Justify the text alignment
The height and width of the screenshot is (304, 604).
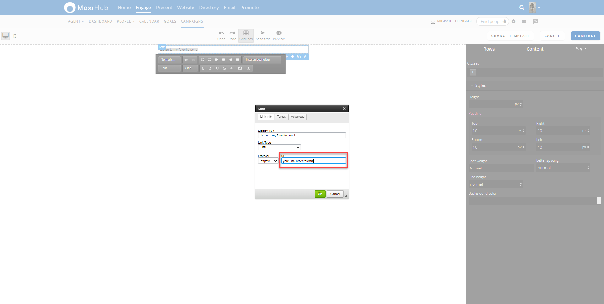(238, 60)
